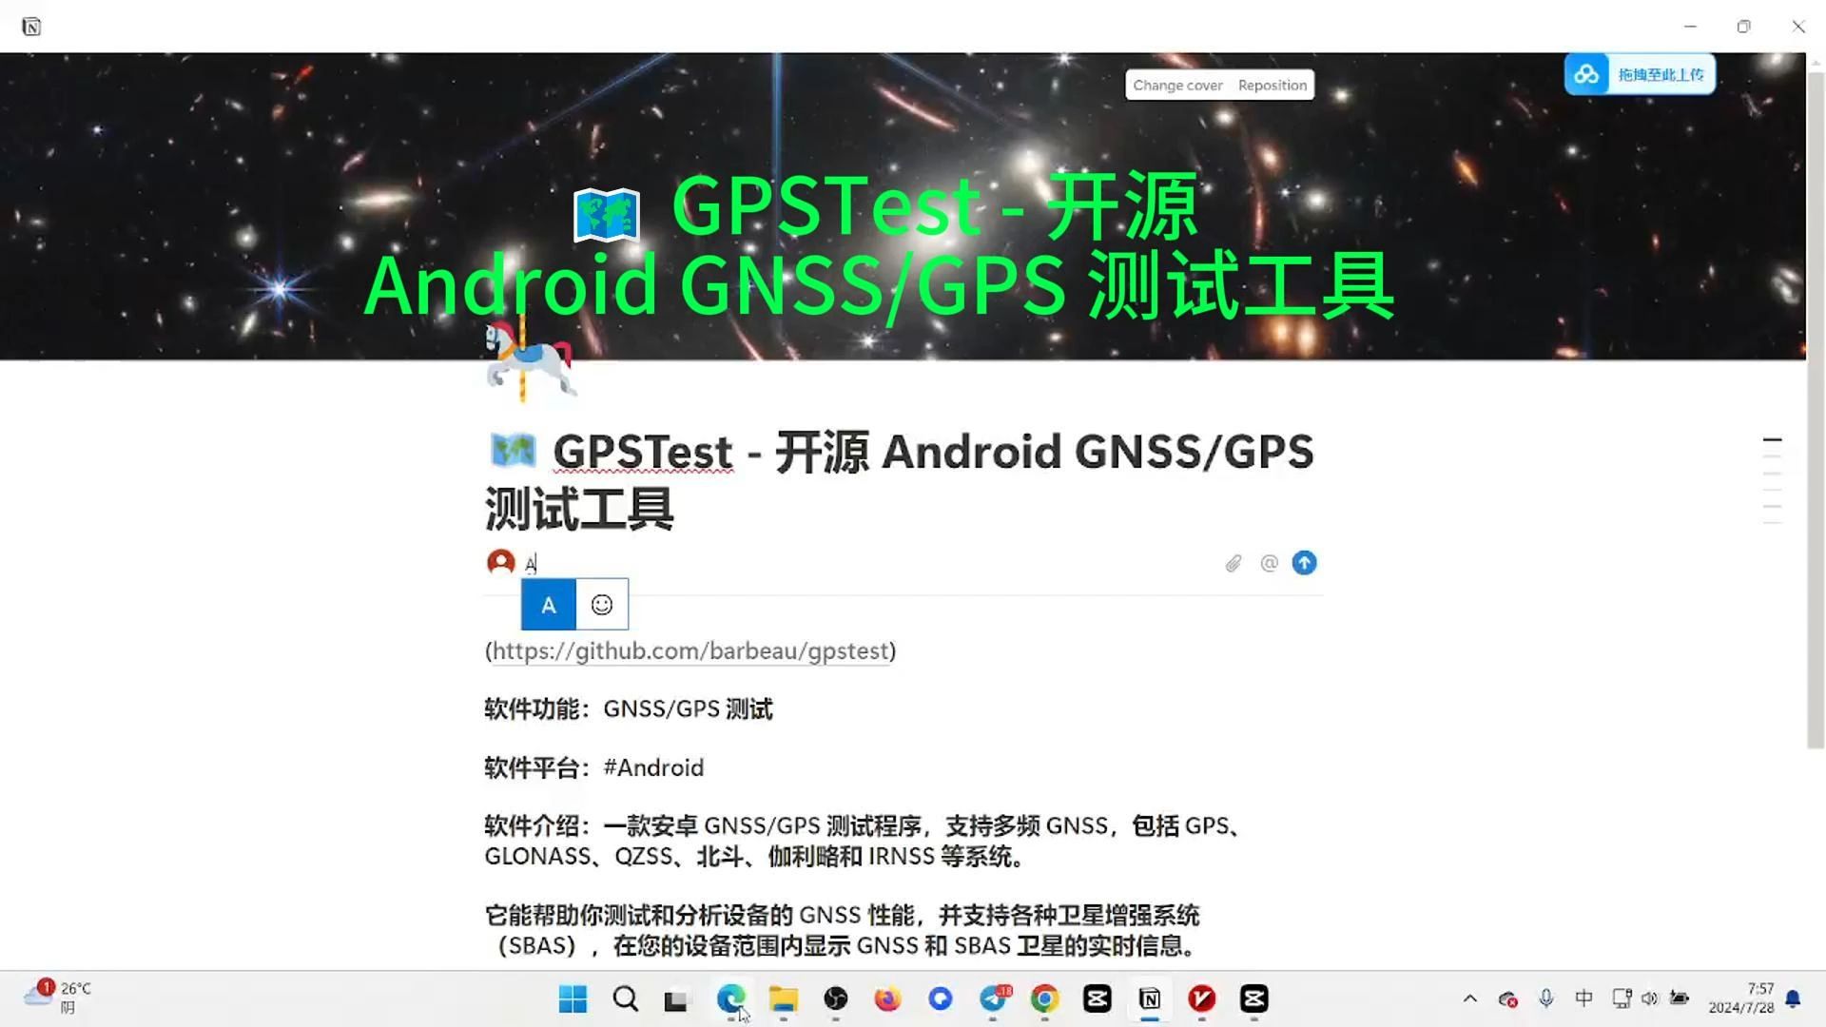Image resolution: width=1826 pixels, height=1027 pixels.
Task: Click the page title GPSTest heading
Action: (x=900, y=480)
